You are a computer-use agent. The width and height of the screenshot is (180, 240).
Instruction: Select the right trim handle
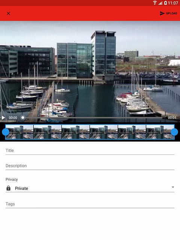(174, 132)
